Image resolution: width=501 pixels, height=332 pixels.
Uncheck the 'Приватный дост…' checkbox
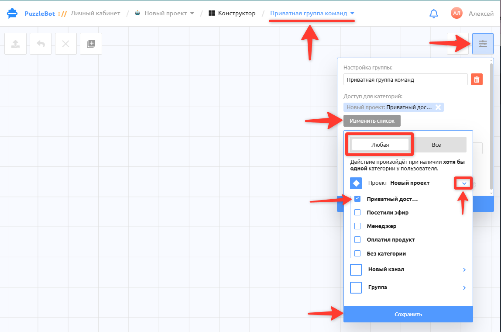(x=357, y=199)
